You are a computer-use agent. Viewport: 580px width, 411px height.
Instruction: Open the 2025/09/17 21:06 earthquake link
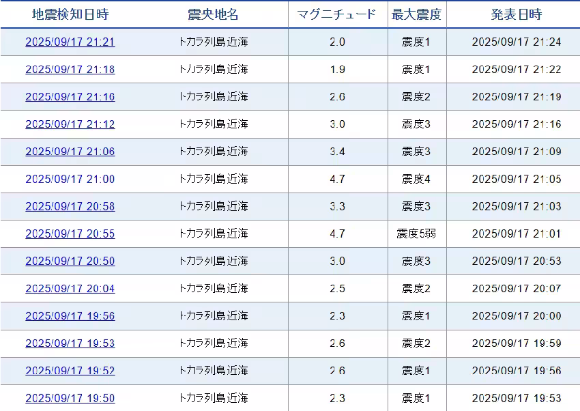coord(70,152)
